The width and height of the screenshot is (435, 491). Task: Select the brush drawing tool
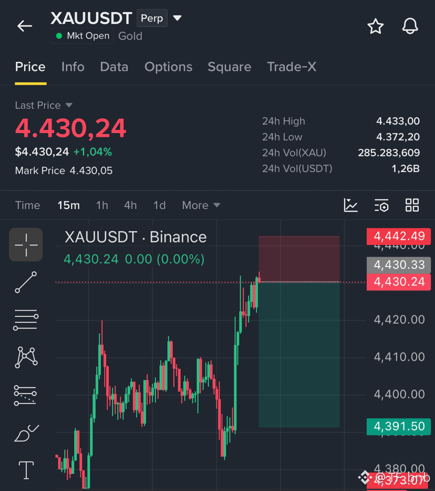point(26,433)
